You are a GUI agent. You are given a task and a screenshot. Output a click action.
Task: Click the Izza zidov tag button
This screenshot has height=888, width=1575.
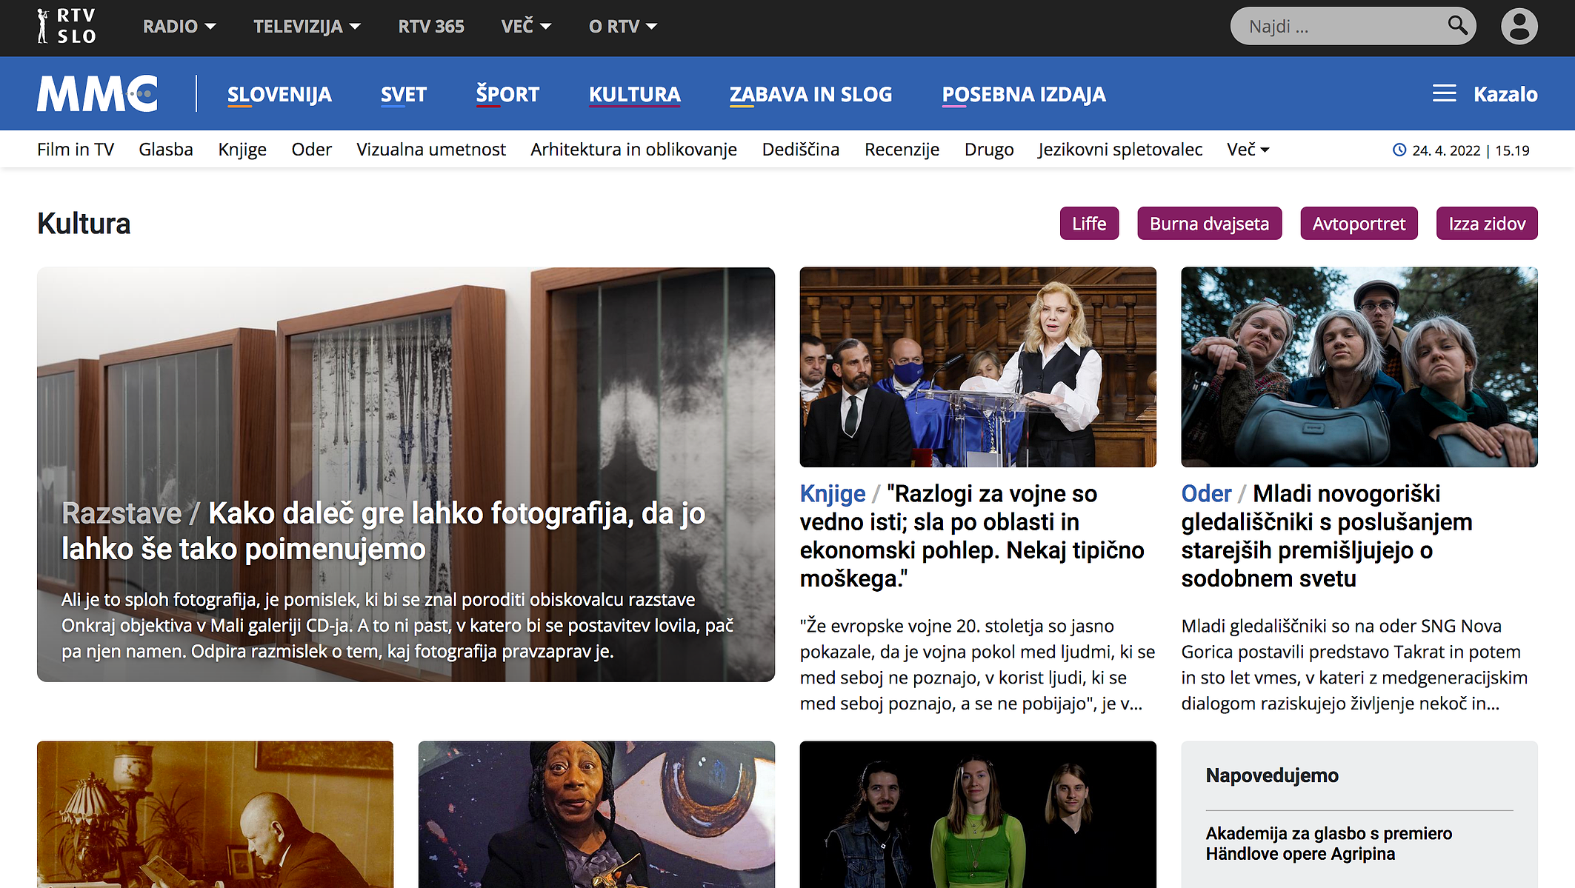(x=1487, y=223)
